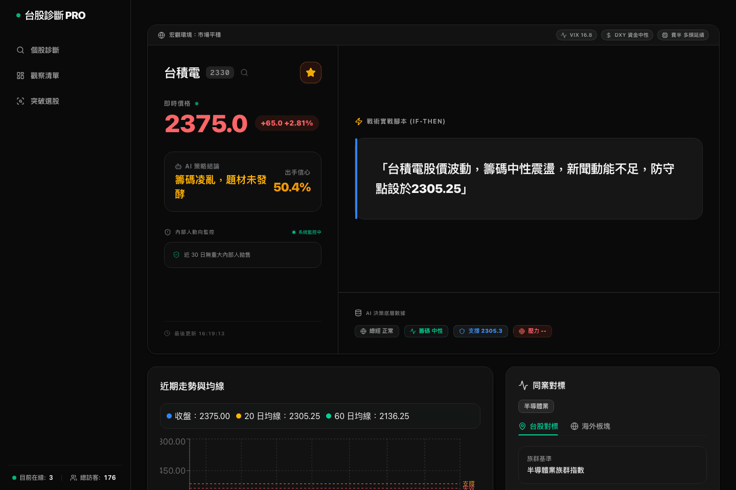
Task: Click the magnifier icon beside 個股診斷
Action: coord(20,50)
